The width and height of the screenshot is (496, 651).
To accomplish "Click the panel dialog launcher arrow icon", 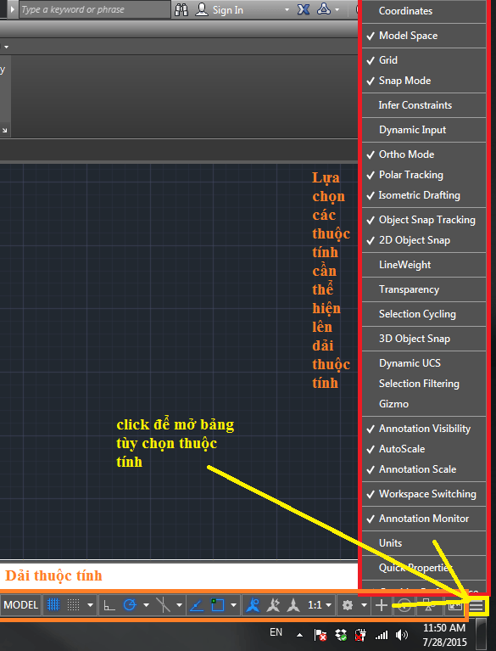I will tap(4, 130).
